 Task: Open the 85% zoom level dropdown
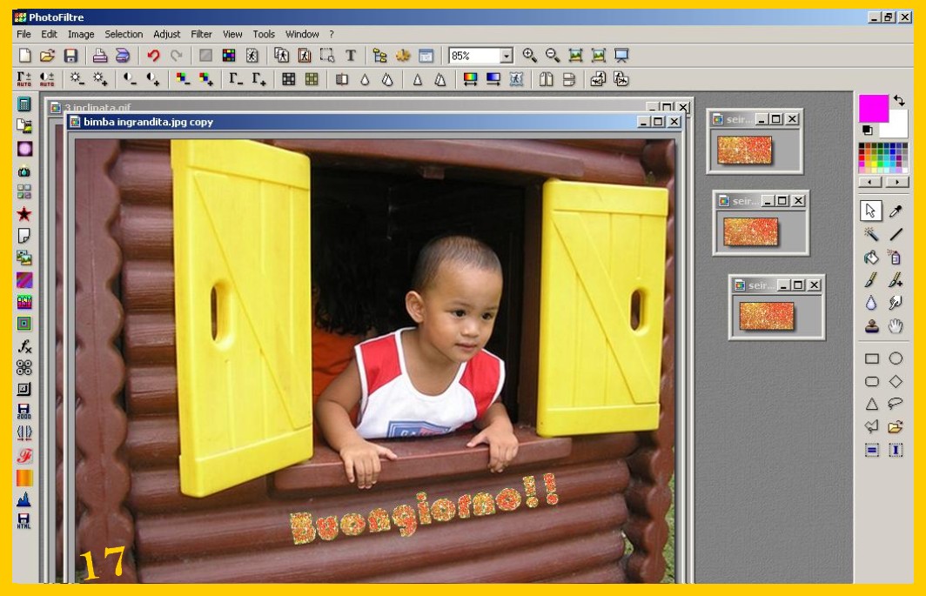(507, 56)
